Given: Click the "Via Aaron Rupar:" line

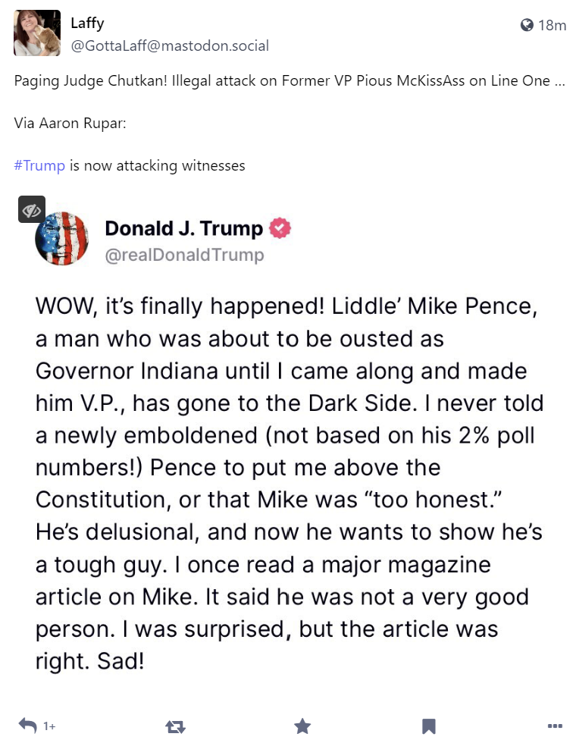Looking at the screenshot, I should pos(70,123).
